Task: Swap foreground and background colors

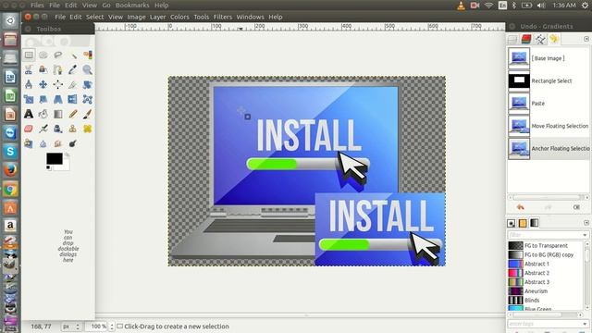Action: 67,155
